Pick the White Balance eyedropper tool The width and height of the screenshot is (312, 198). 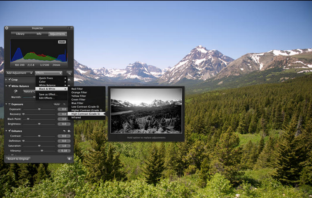click(16, 91)
